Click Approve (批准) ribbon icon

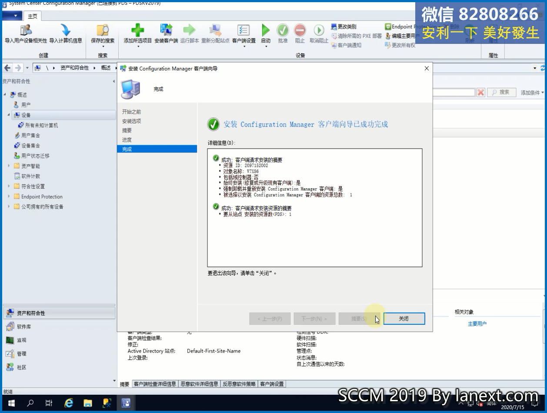(283, 30)
